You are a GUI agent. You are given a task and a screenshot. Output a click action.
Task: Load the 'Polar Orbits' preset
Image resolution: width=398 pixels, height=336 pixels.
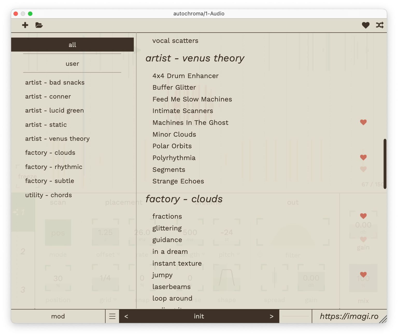pos(172,146)
